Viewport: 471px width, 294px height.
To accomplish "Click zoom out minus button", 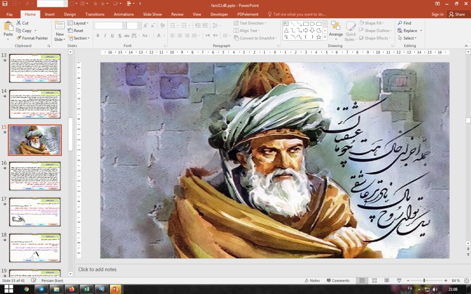I will coord(408,280).
